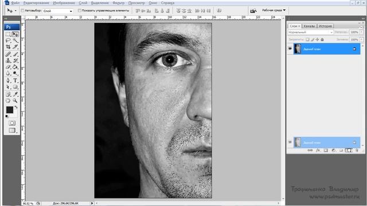Select the Magic Wand tool
The image size is (367, 206).
point(15,41)
